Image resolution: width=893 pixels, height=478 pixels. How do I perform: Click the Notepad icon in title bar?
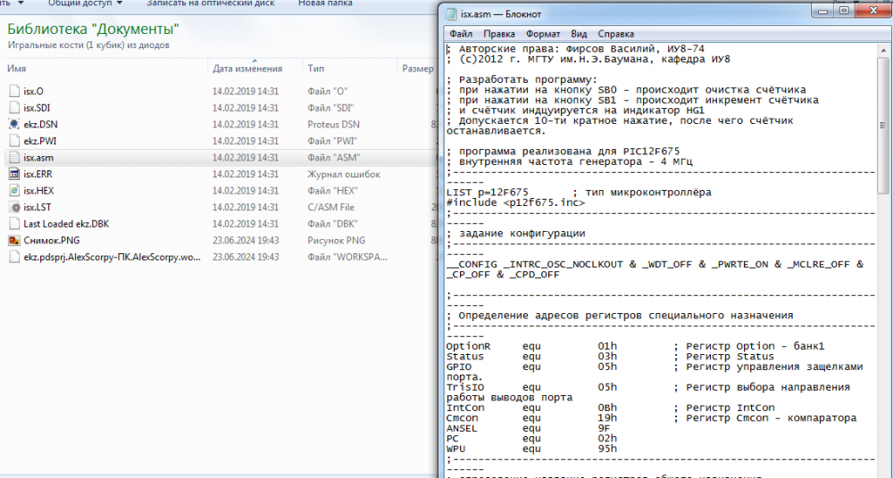pyautogui.click(x=449, y=14)
